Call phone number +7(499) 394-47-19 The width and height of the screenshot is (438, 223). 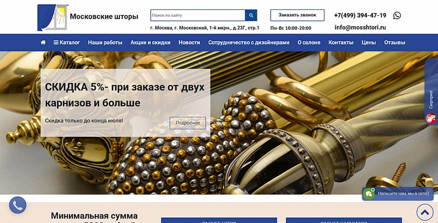(x=360, y=15)
